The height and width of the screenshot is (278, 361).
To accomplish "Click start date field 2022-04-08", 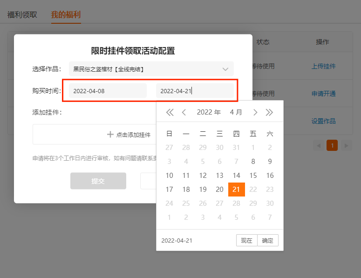I will [x=108, y=91].
